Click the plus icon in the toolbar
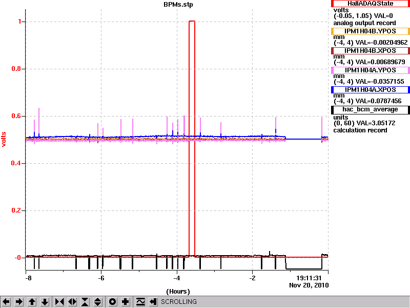Image resolution: width=410 pixels, height=308 pixels. click(126, 302)
